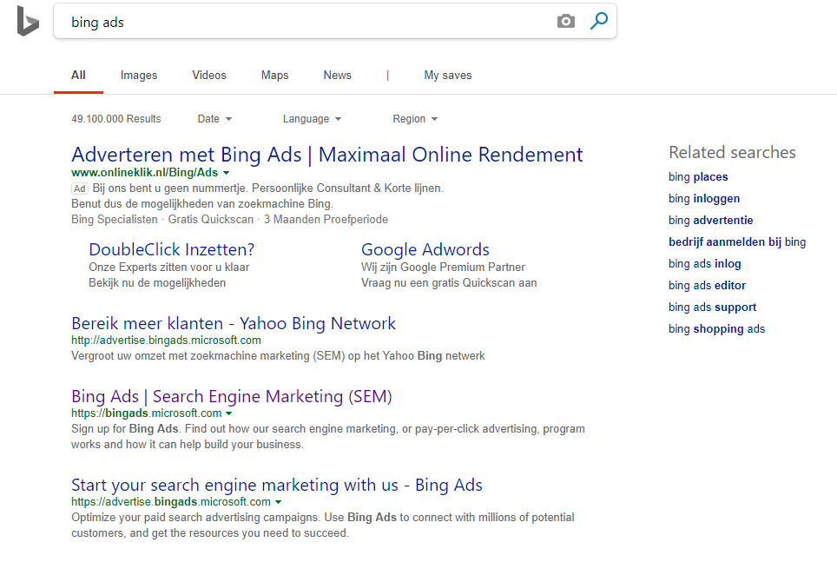837x562 pixels.
Task: Click the https://advertise.bingads.microsoft.com green URL
Action: click(171, 502)
